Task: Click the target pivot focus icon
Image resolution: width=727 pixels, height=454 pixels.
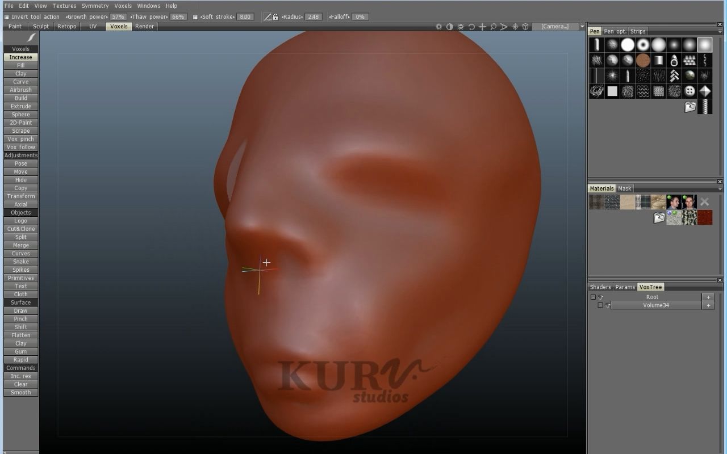Action: tap(515, 27)
